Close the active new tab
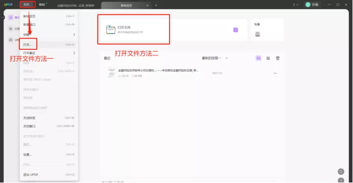Screen dimensions: 353x183 pos(147,6)
